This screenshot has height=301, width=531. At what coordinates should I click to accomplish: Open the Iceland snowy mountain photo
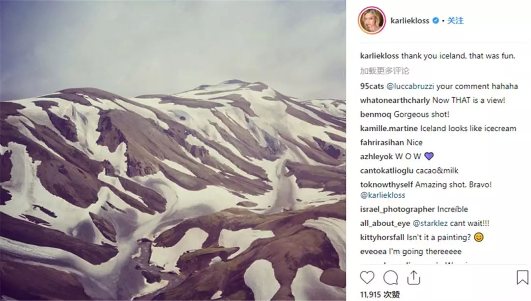click(x=173, y=150)
